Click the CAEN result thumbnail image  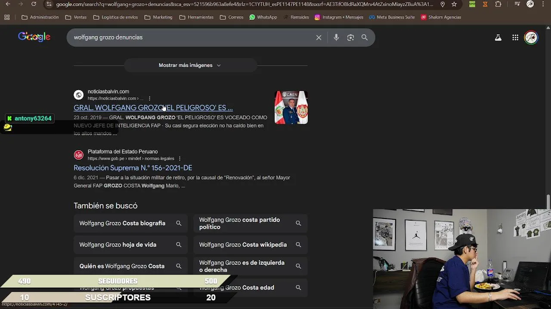(291, 107)
